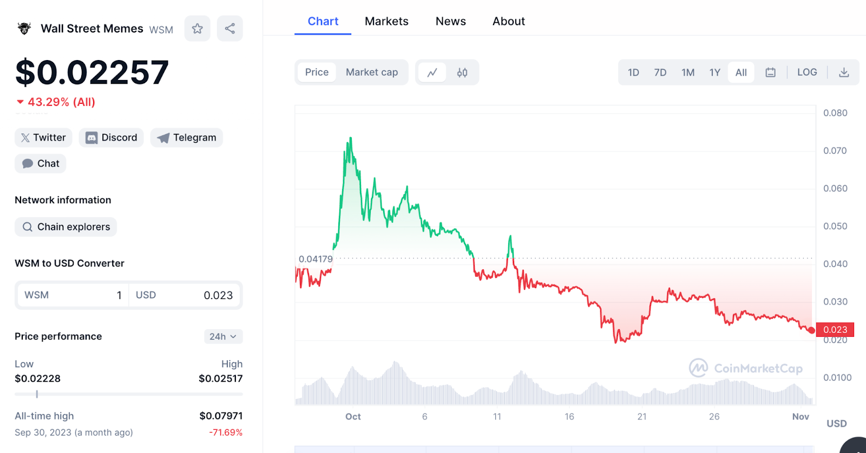The width and height of the screenshot is (866, 453).
Task: Switch chart to Market cap view
Action: point(372,72)
